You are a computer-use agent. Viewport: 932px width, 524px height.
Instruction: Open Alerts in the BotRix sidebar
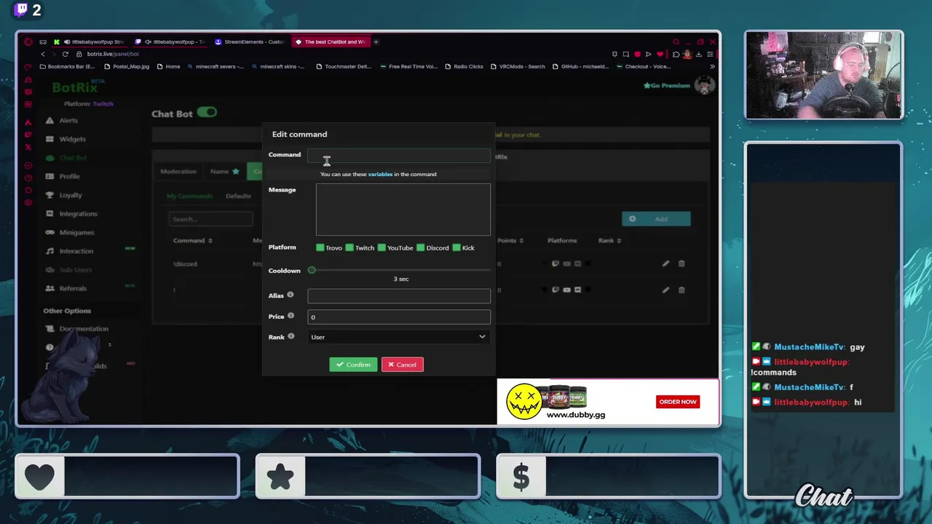tap(68, 120)
